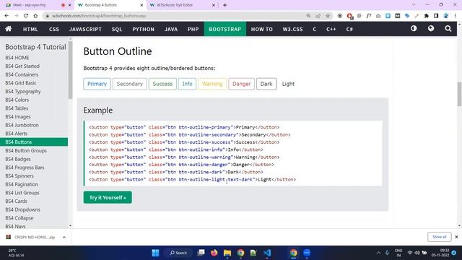Switch to the Bootstrap 4 Buttons tab
The height and width of the screenshot is (260, 462).
pos(110,5)
